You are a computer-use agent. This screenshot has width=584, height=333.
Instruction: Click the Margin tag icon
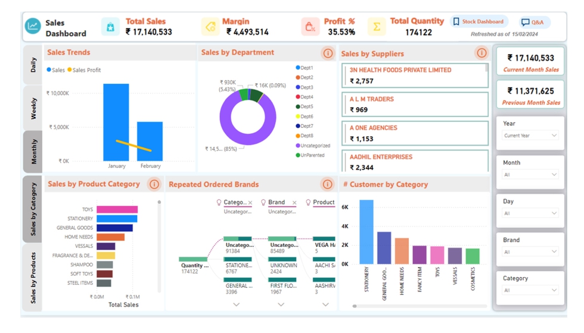[210, 27]
